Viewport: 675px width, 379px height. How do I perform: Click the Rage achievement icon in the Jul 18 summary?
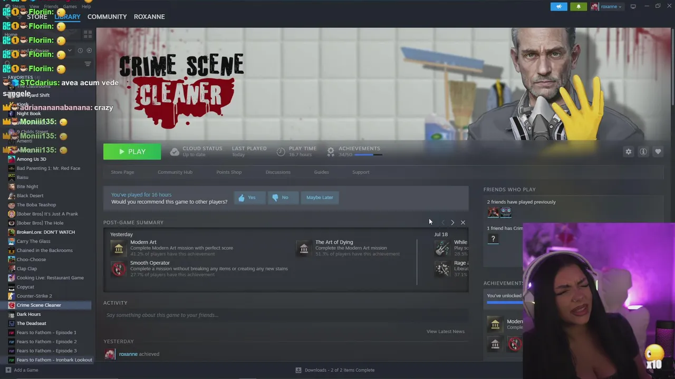pos(442,268)
